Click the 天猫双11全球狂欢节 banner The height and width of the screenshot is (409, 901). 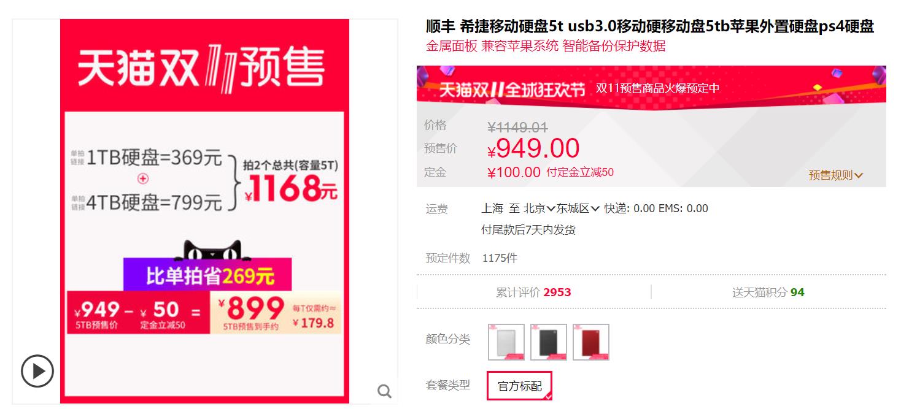coord(651,88)
